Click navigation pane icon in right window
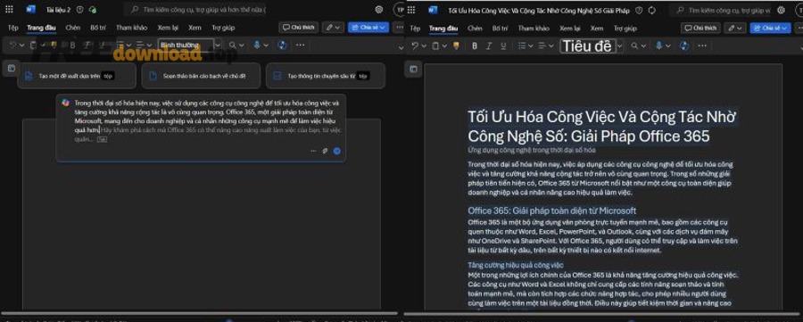This screenshot has height=322, width=803. tap(413, 69)
